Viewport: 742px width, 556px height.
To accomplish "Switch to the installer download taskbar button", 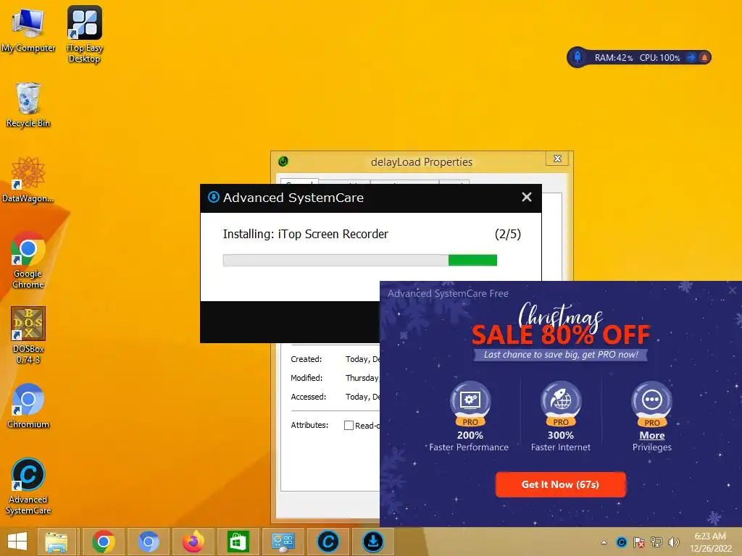I will pos(373,542).
